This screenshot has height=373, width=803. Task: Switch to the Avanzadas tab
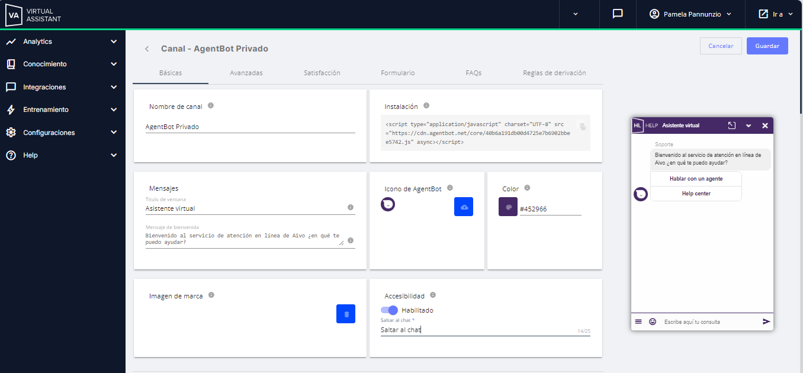pos(246,73)
